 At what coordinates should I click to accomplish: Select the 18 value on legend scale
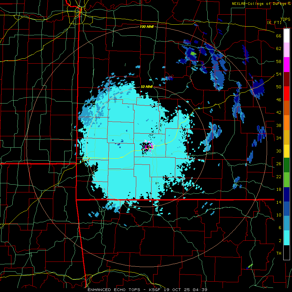pos(279,189)
